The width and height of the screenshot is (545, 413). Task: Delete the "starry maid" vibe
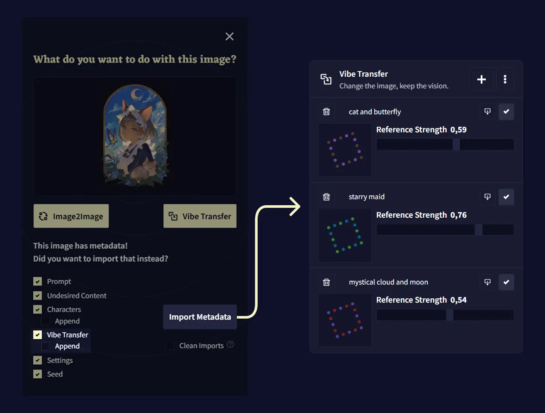[326, 197]
